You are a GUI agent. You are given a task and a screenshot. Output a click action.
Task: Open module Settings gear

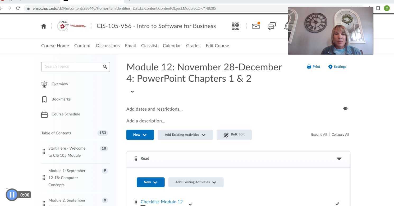pos(337,67)
